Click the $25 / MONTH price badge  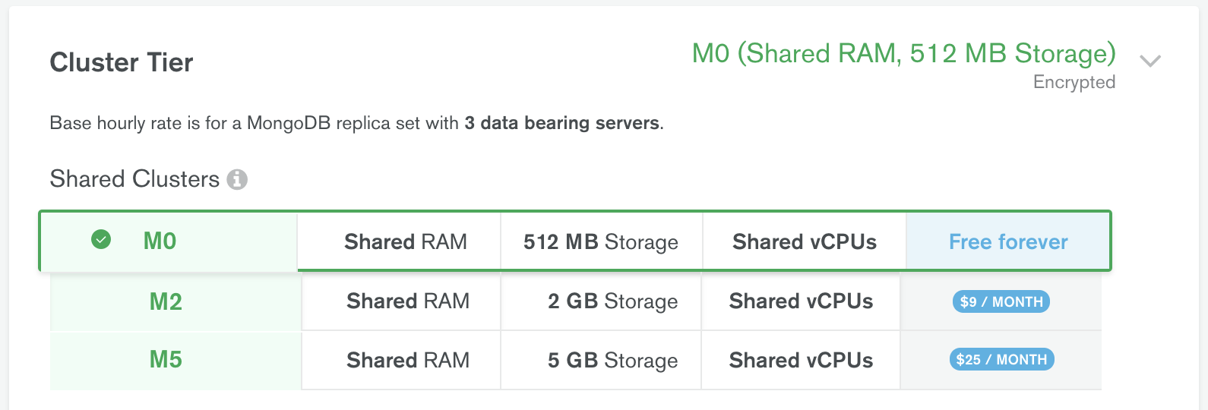(1001, 359)
